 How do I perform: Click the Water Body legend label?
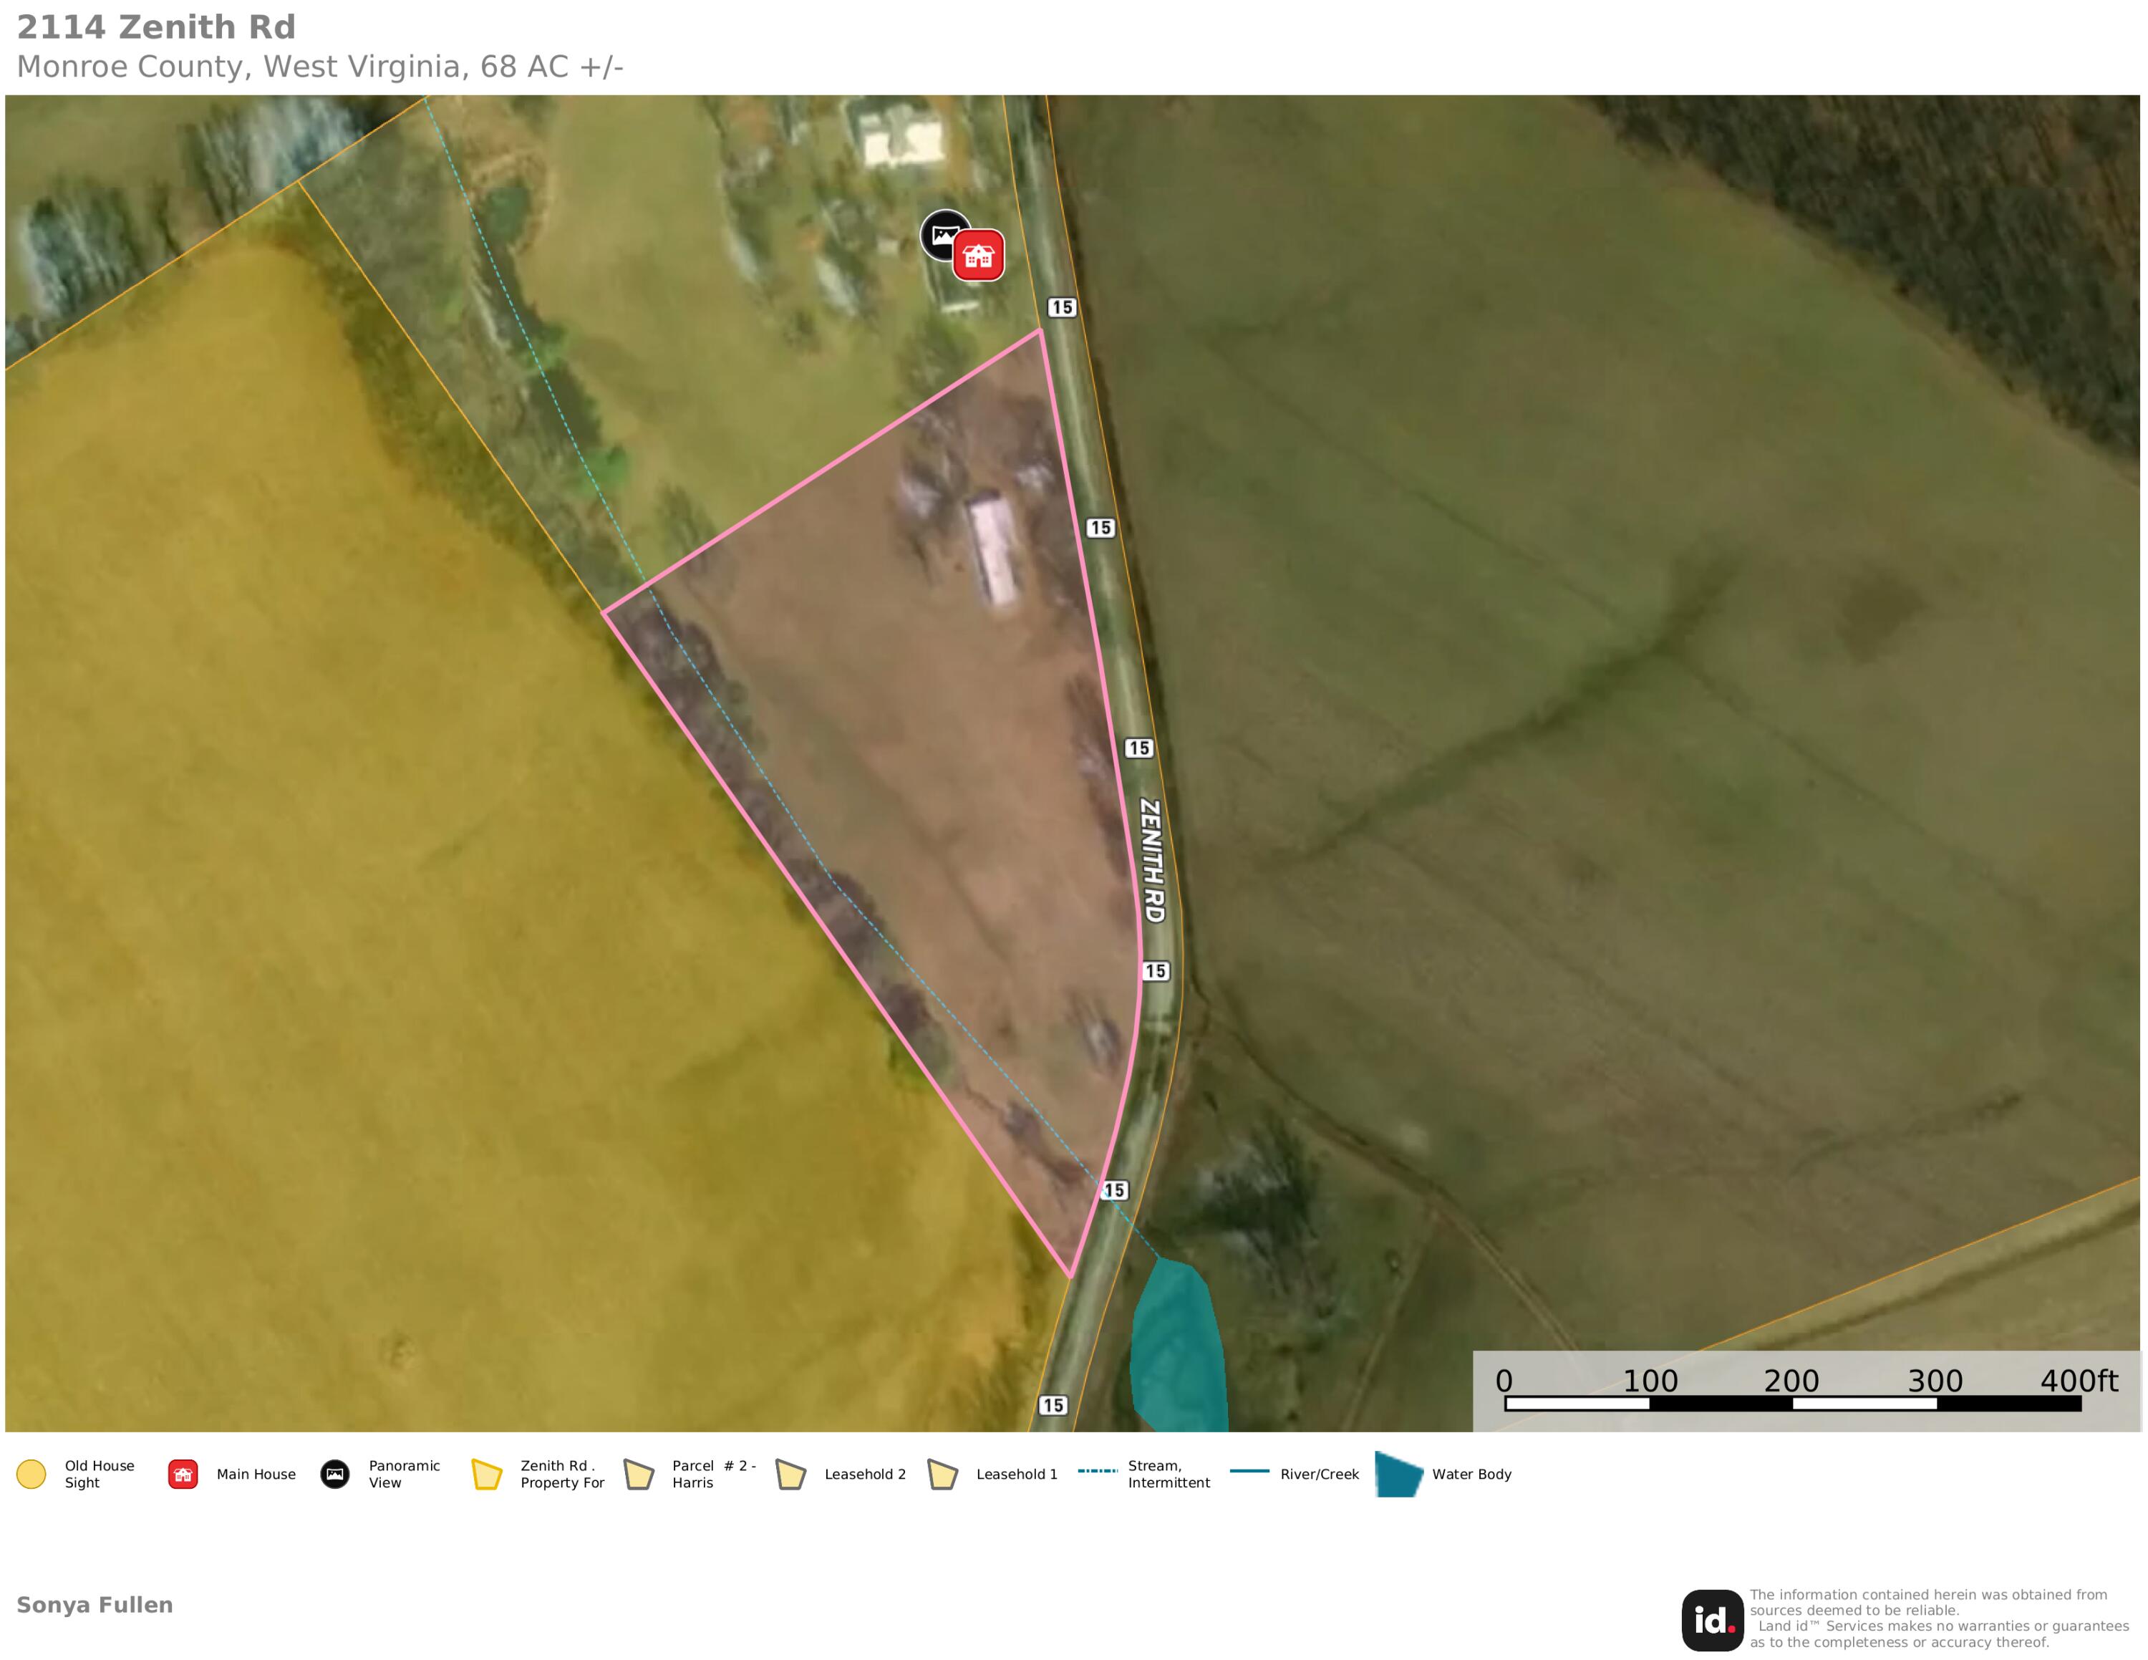(x=1471, y=1474)
